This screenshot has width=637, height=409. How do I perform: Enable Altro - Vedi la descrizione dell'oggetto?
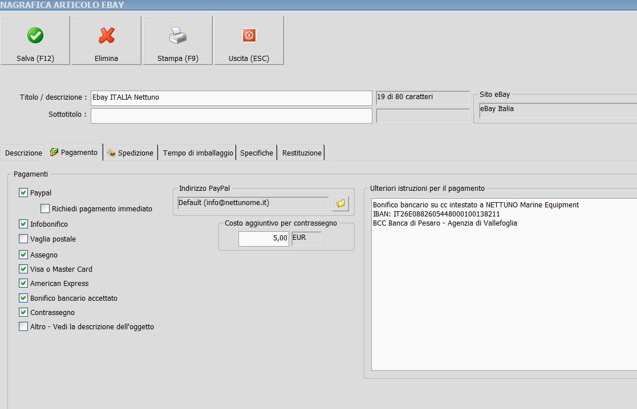(x=23, y=326)
